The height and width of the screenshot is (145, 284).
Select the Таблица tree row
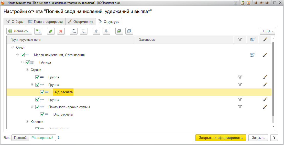[x=139, y=62]
